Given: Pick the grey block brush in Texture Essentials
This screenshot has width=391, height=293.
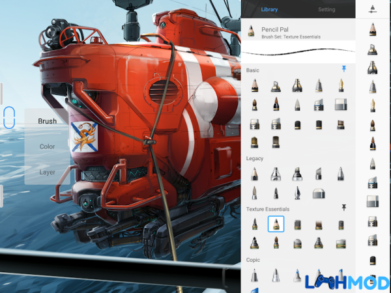Looking at the screenshot, I should point(297,225).
